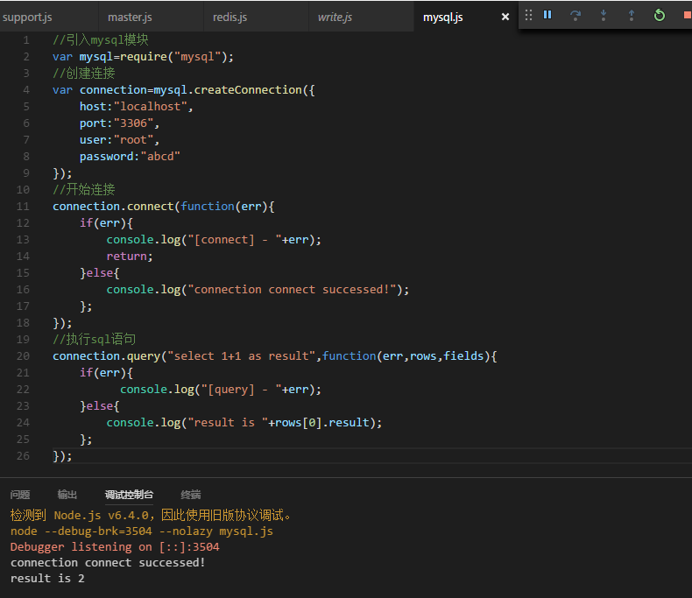
Task: Open the 问题 (Problems) panel tab
Action: [20, 495]
